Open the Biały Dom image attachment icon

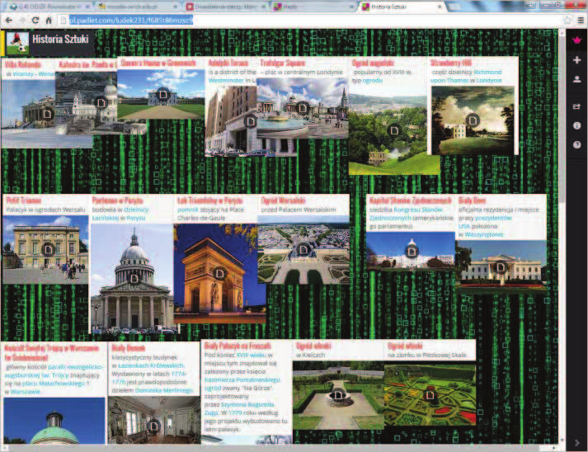(x=501, y=267)
